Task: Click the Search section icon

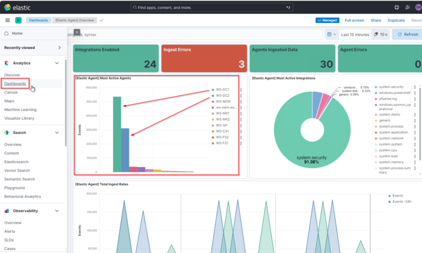Action: click(x=6, y=133)
